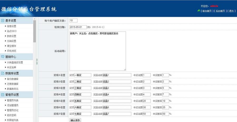Focus the 结束日期 date field
The image size is (237, 122).
coord(78,27)
